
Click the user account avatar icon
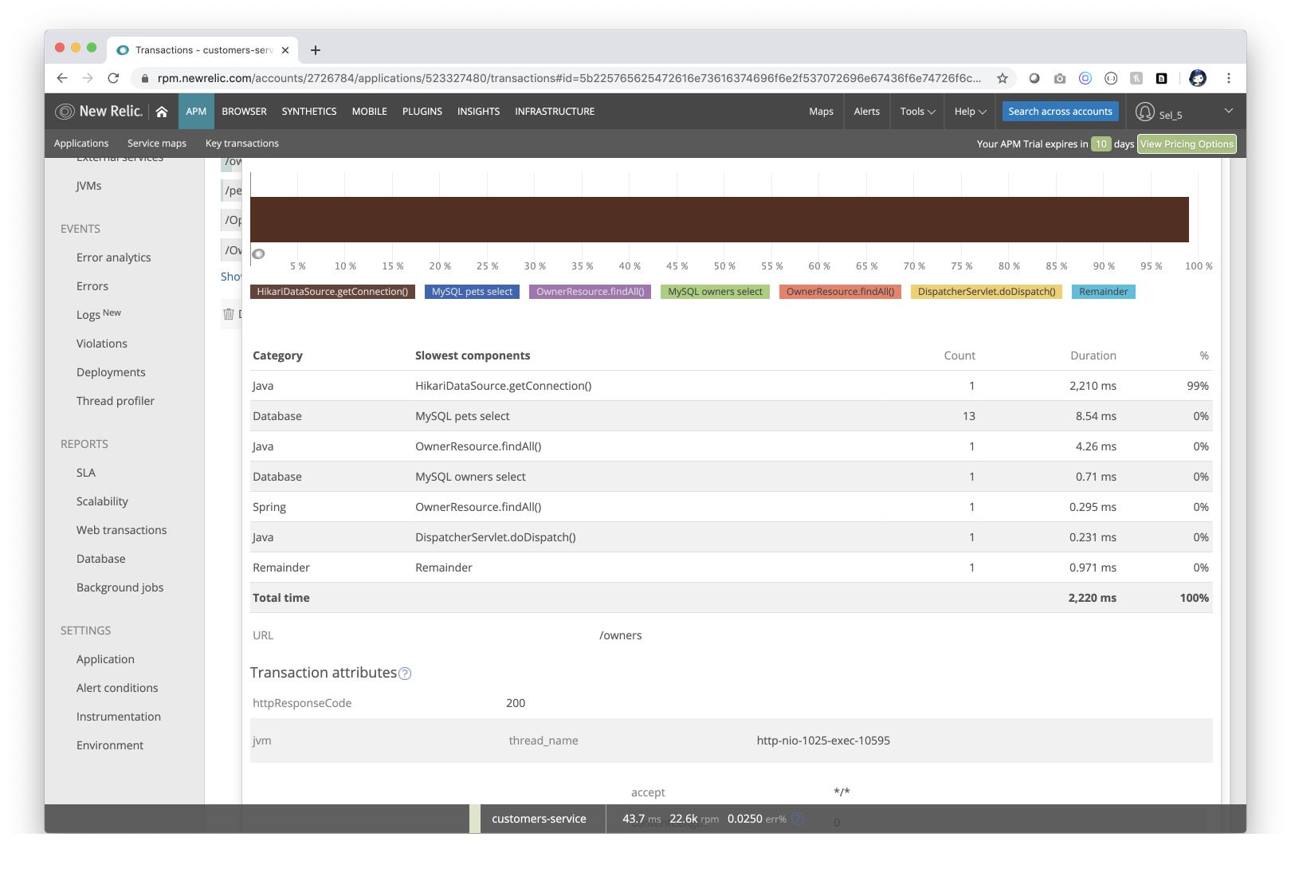[x=1145, y=112]
